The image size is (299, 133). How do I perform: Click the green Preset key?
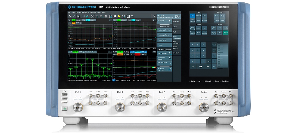click(225, 33)
